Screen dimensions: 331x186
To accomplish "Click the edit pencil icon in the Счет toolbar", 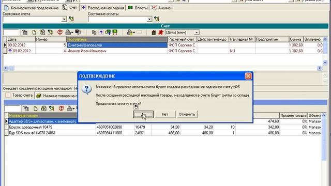I will pos(50,32).
